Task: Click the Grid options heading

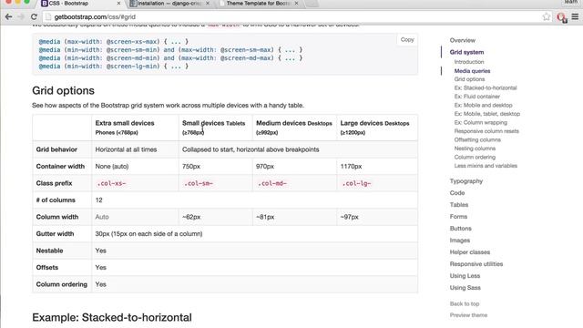Action: tap(63, 91)
